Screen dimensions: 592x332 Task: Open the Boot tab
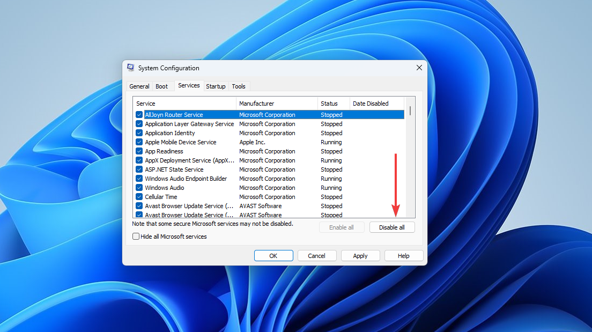click(161, 86)
